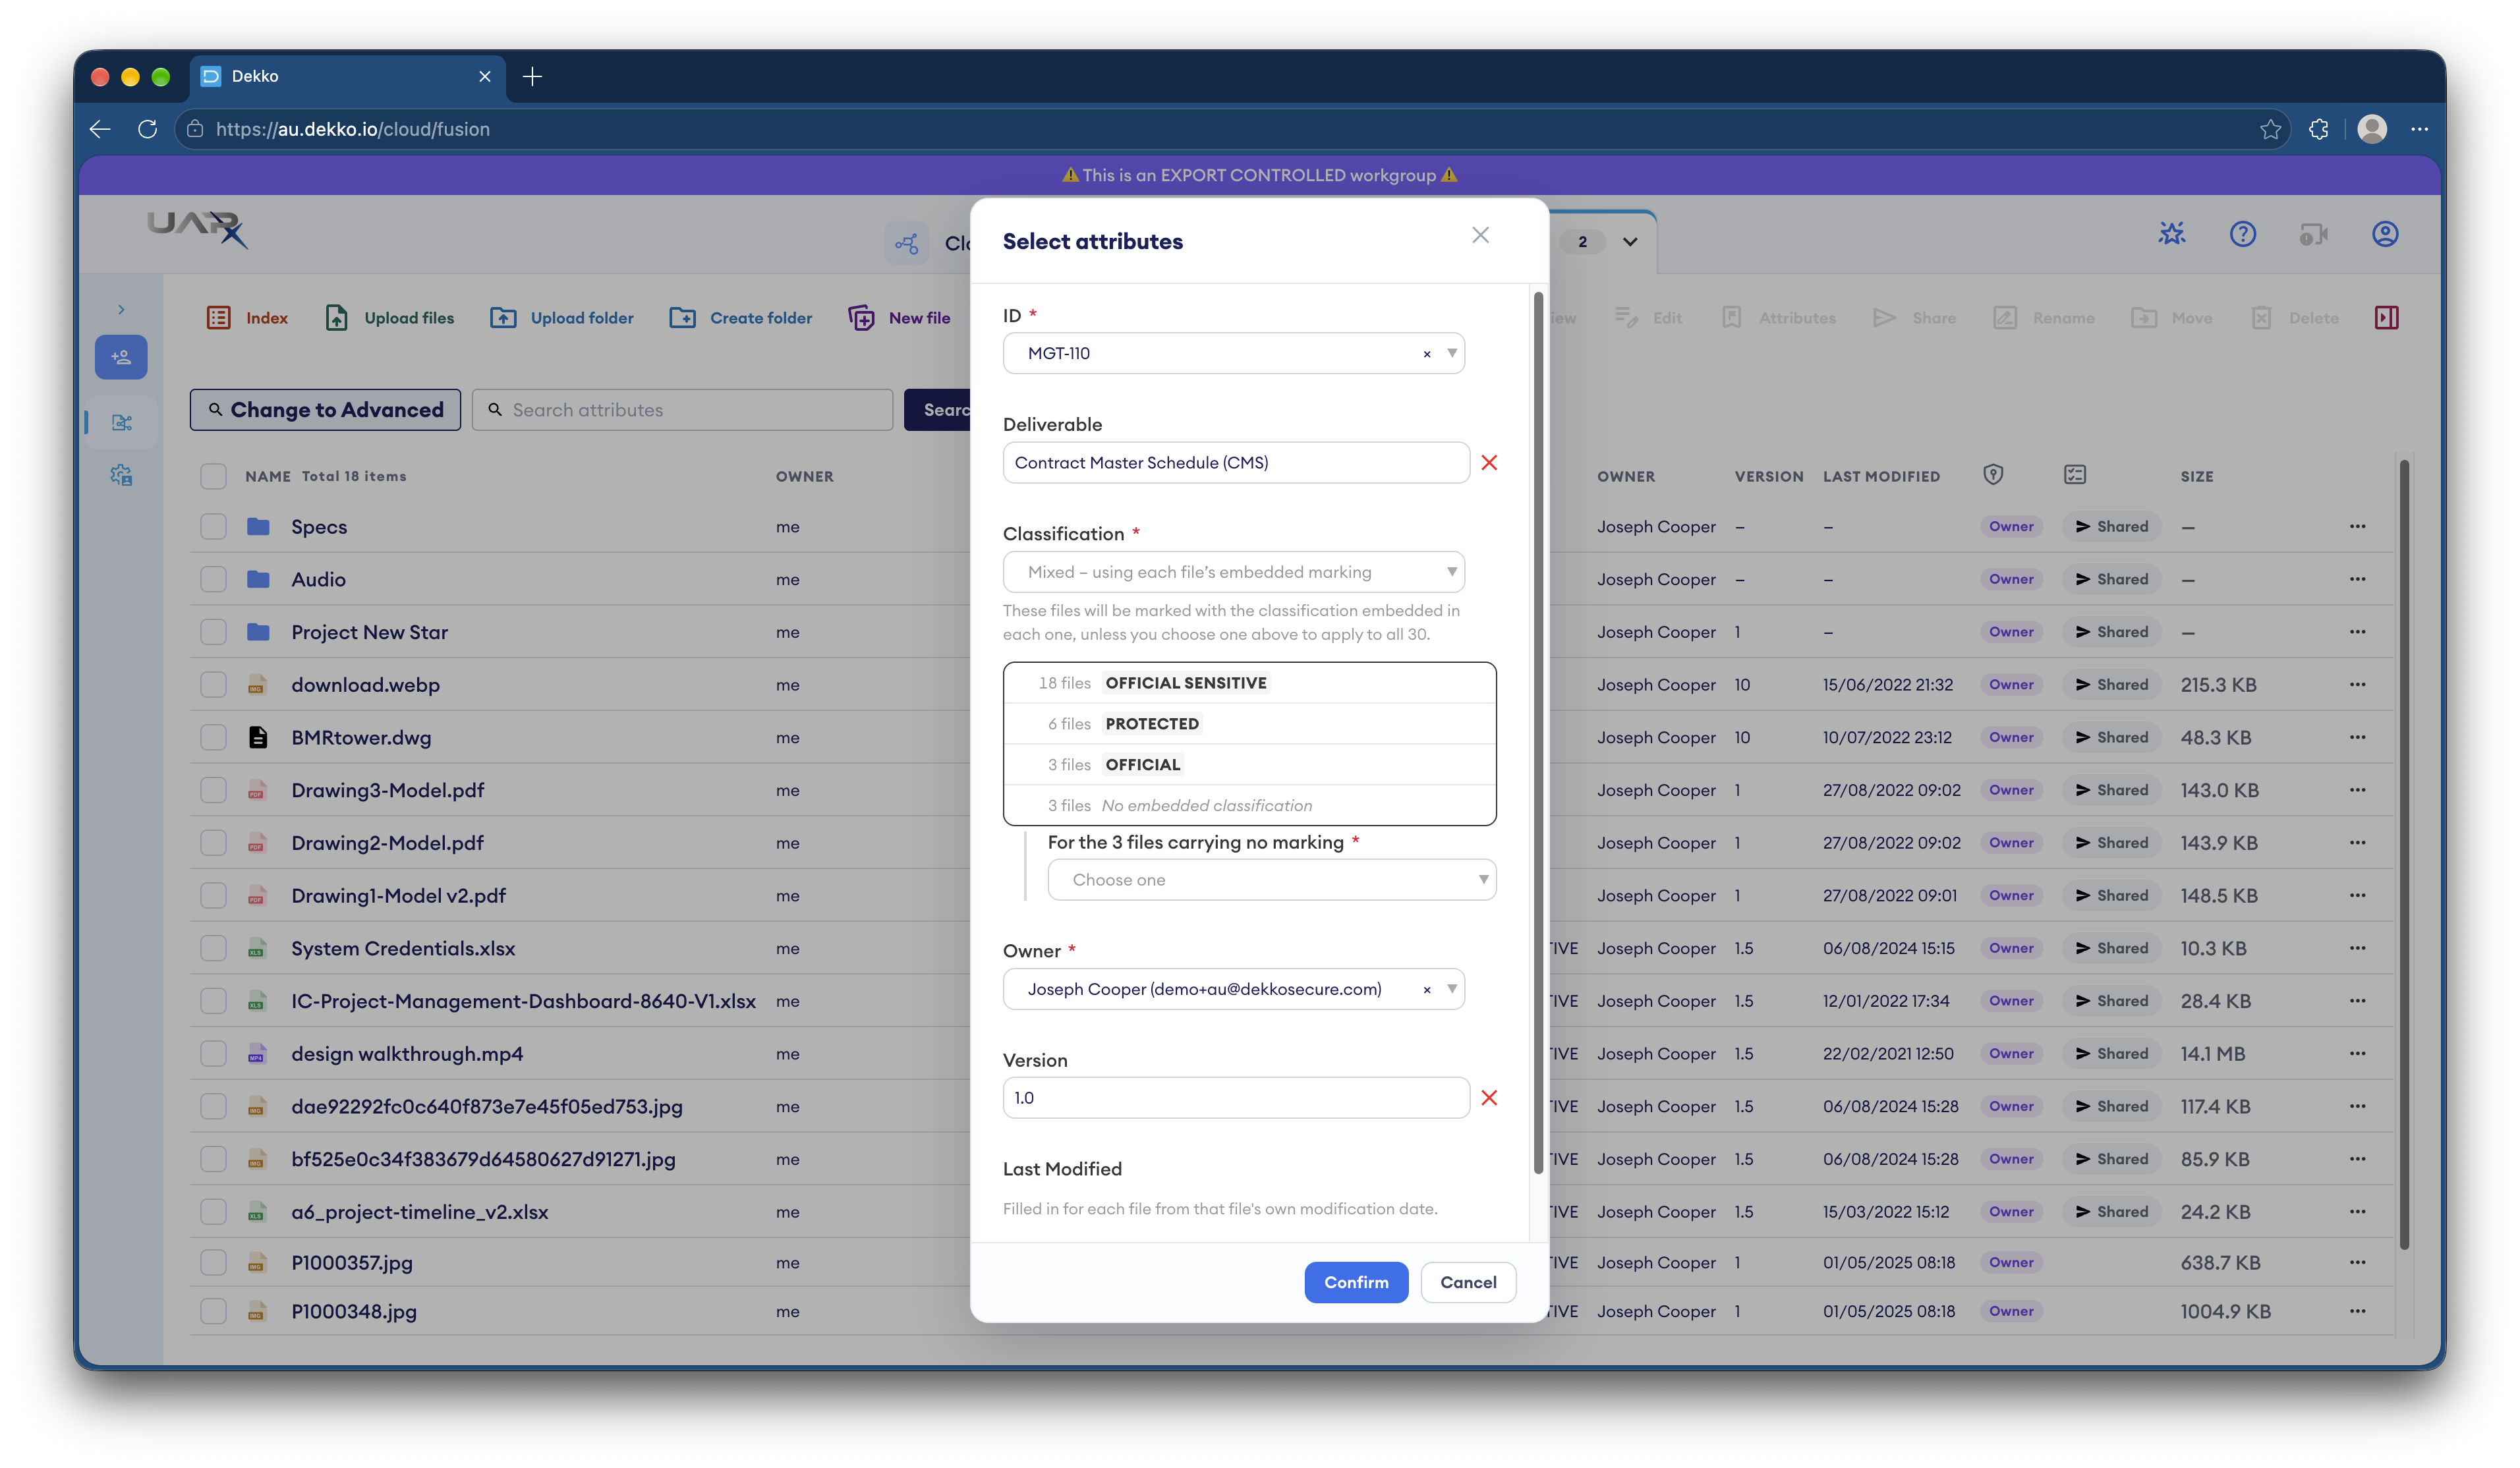The image size is (2520, 1468).
Task: Open the Classification dropdown
Action: [x=1233, y=572]
